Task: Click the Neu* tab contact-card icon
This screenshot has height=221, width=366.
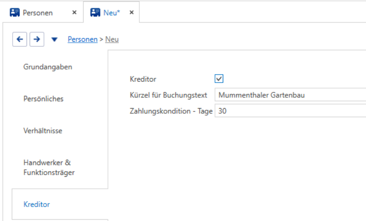Action: coord(95,12)
